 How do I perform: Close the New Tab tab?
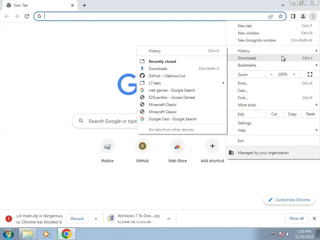tap(72, 5)
